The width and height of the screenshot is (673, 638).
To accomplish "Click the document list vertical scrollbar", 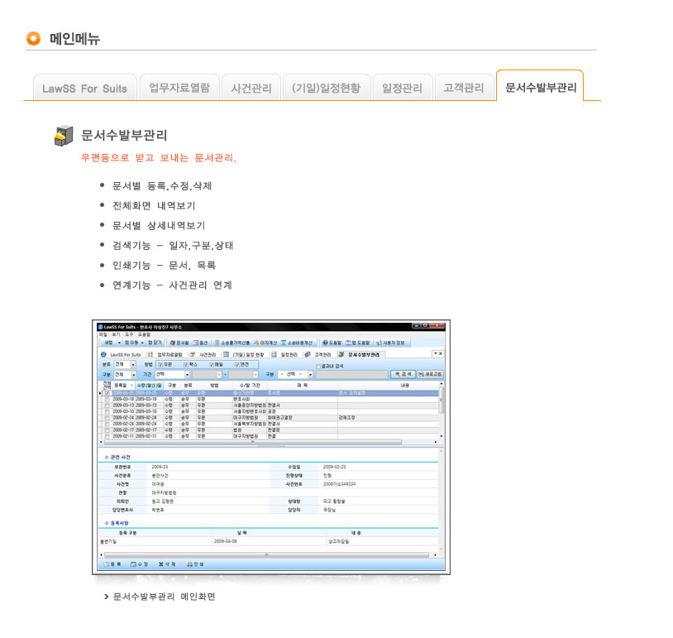I will point(441,400).
